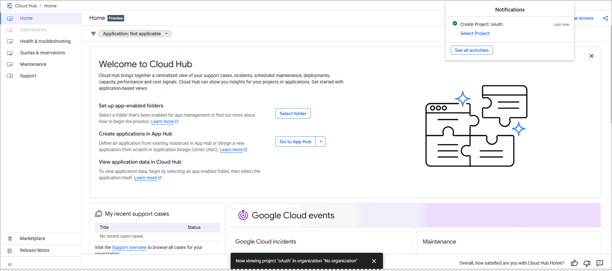The image size is (612, 271).
Task: Click the Title column header
Action: [x=104, y=227]
